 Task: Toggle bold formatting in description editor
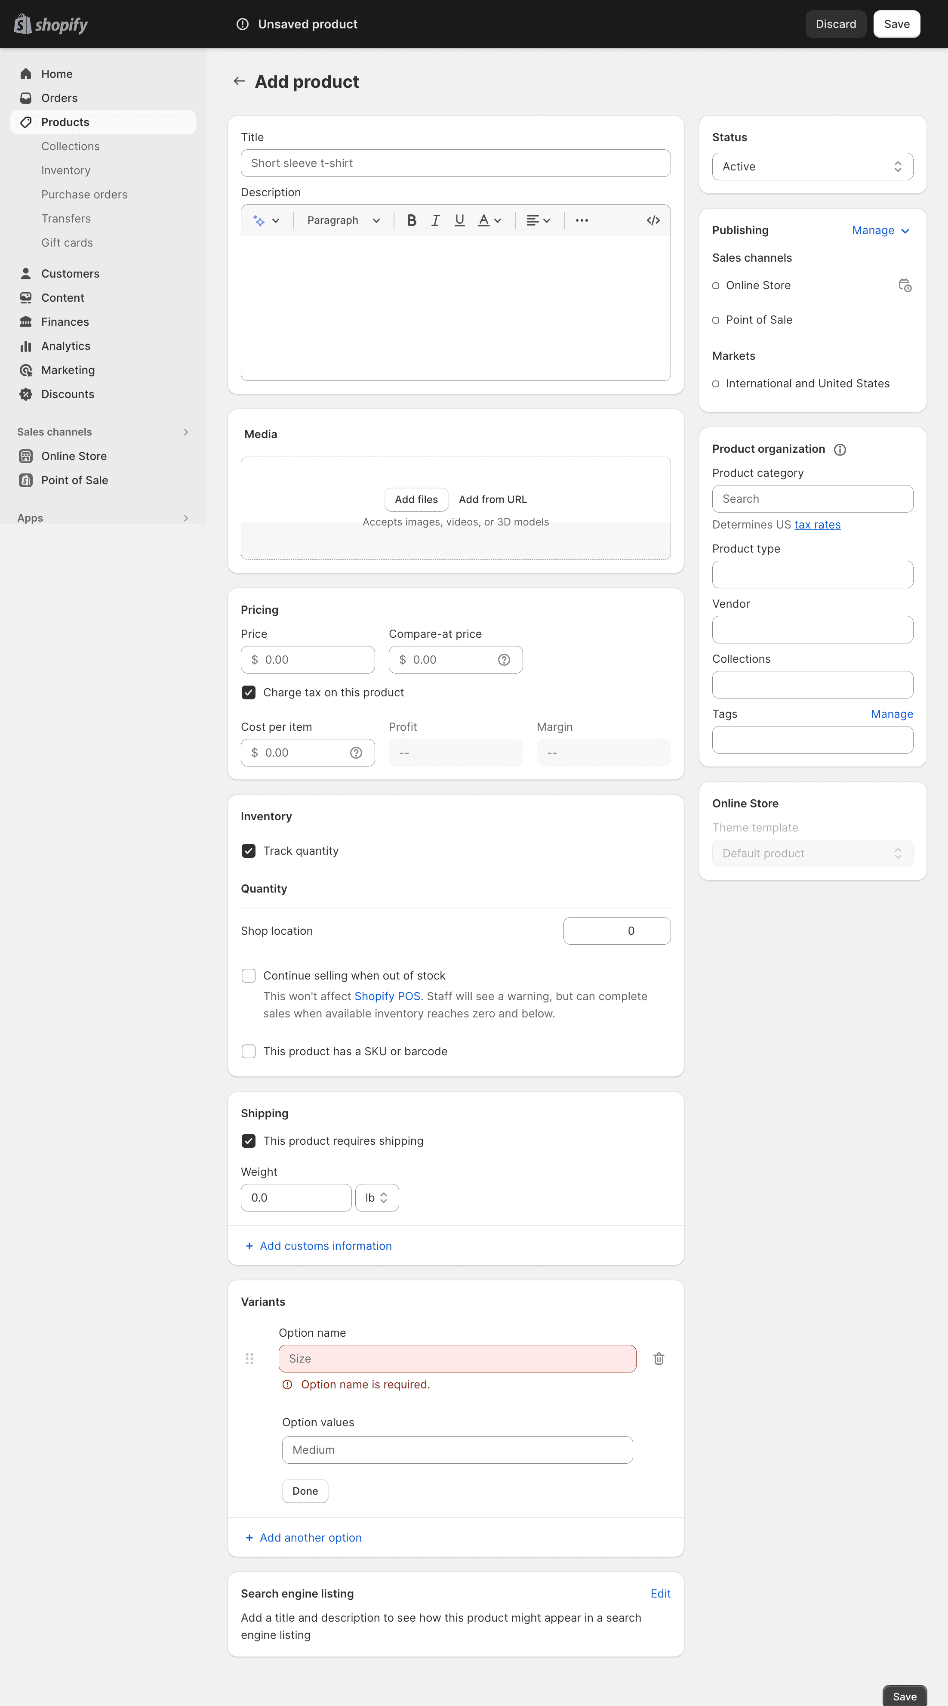[x=411, y=220]
